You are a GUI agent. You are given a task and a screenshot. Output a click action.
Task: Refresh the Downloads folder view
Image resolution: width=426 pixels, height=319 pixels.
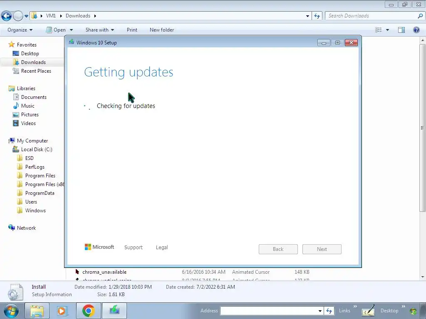tap(317, 16)
